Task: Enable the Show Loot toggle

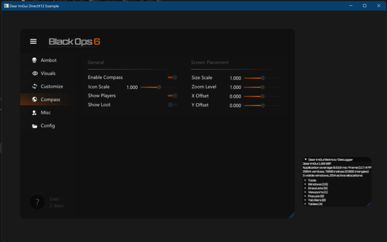Action: pyautogui.click(x=173, y=105)
